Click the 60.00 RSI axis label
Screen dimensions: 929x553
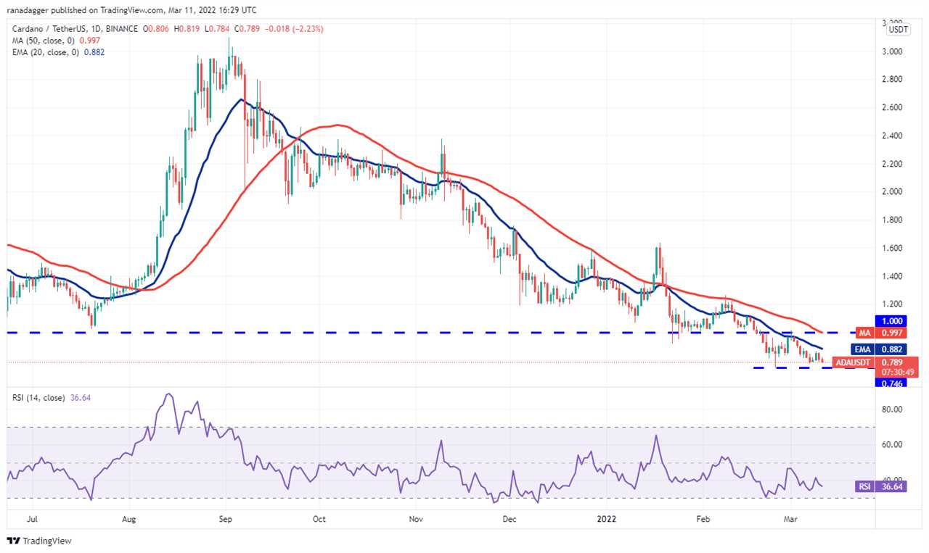point(892,445)
